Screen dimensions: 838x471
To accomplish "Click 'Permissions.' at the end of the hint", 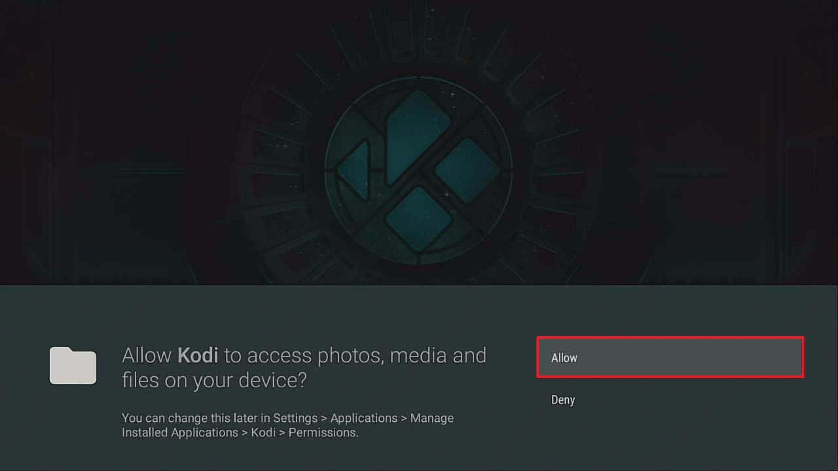I will 323,433.
